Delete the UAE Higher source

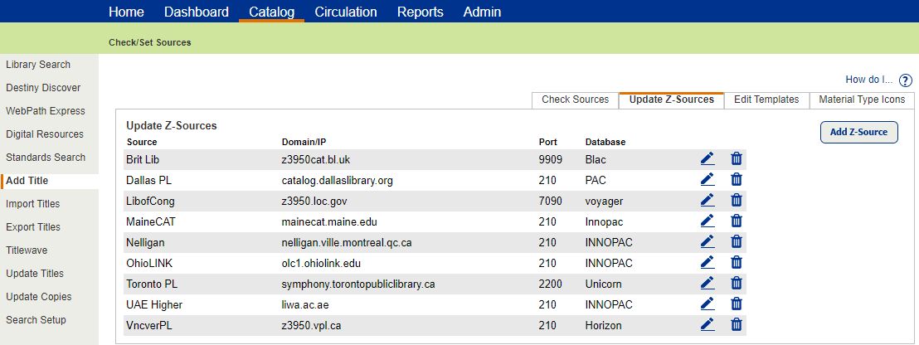point(736,304)
